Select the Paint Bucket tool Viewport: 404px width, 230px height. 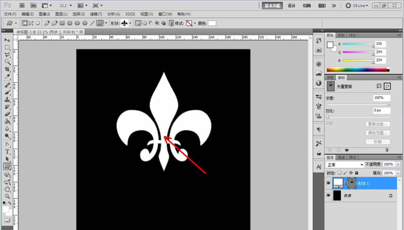[x=7, y=121]
